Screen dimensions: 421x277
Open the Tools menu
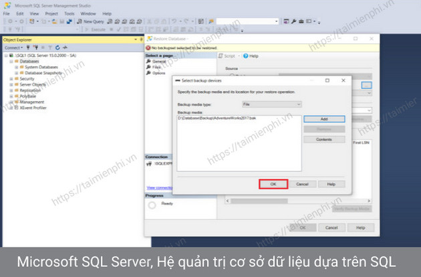point(69,13)
